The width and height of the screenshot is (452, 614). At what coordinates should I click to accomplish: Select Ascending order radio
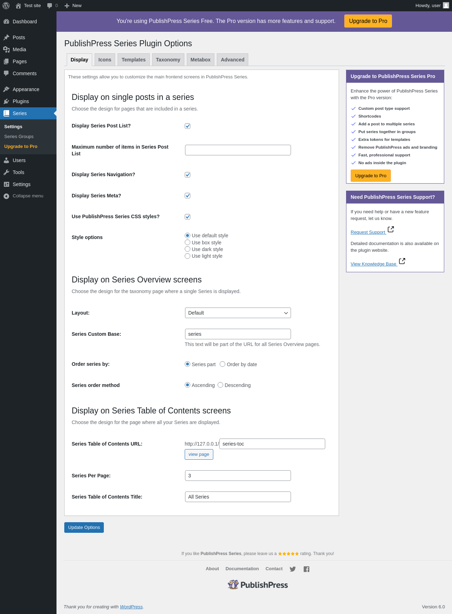[x=188, y=385]
